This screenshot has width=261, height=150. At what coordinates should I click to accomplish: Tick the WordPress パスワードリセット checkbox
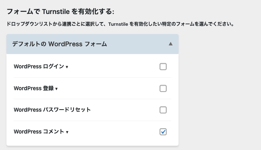click(163, 110)
